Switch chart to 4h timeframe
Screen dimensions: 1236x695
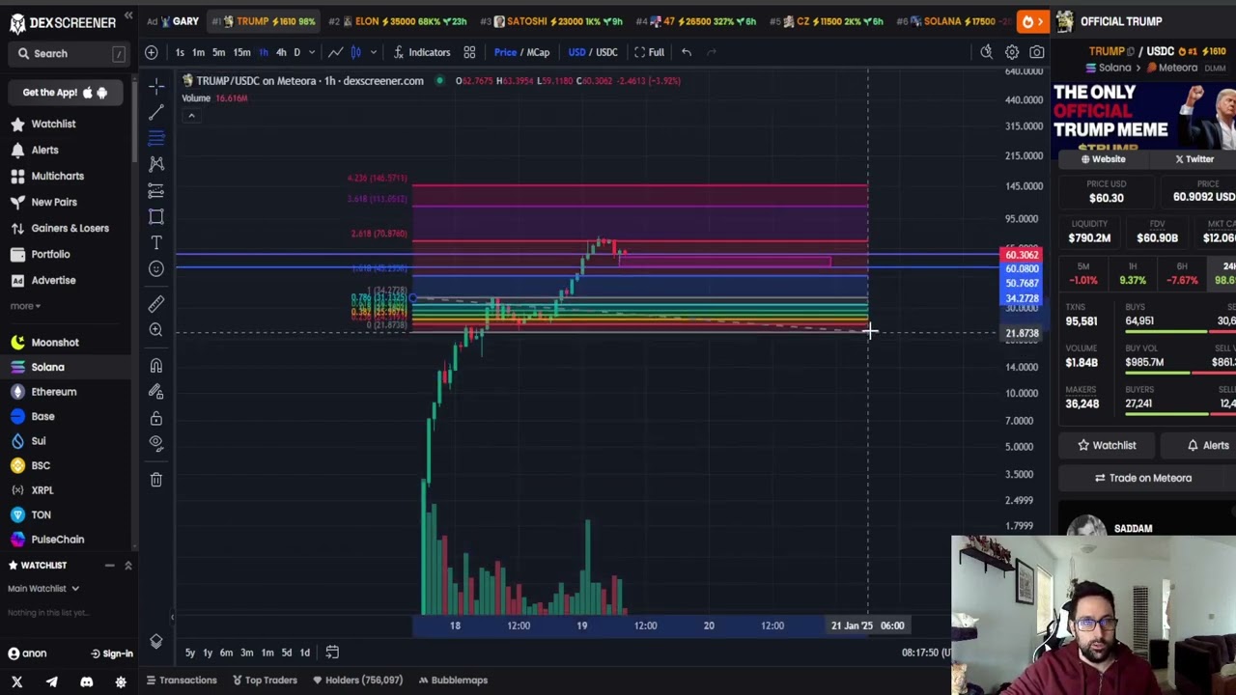[x=281, y=52]
